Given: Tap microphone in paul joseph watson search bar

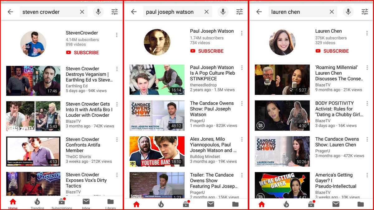Looking at the screenshot, I should (x=223, y=12).
